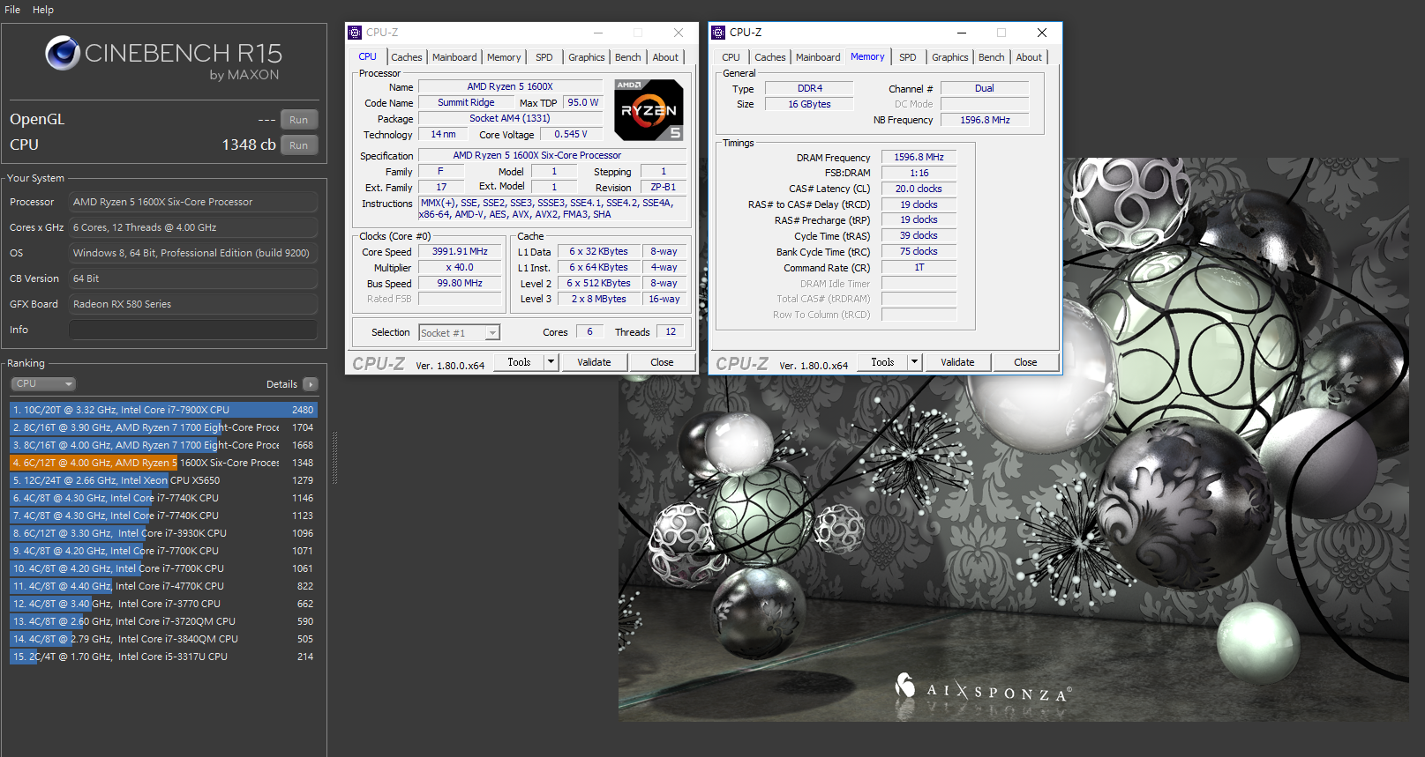Click the left CPU-Z window title icon
This screenshot has height=757, width=1425.
click(x=356, y=33)
